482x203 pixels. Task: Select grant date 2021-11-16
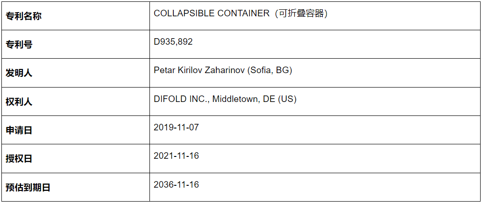point(176,156)
